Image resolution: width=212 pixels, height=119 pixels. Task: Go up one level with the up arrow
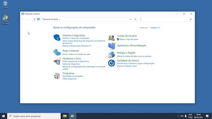coord(34,19)
